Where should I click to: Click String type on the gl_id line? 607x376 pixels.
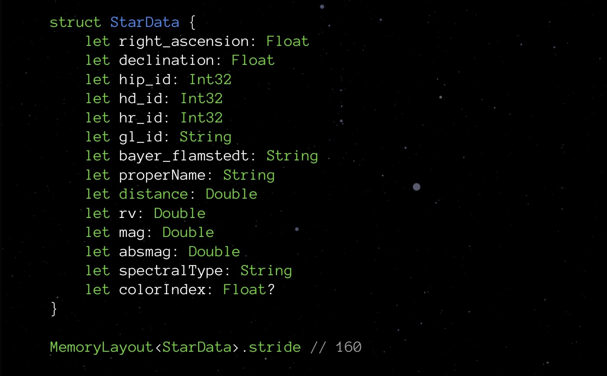[206, 138]
